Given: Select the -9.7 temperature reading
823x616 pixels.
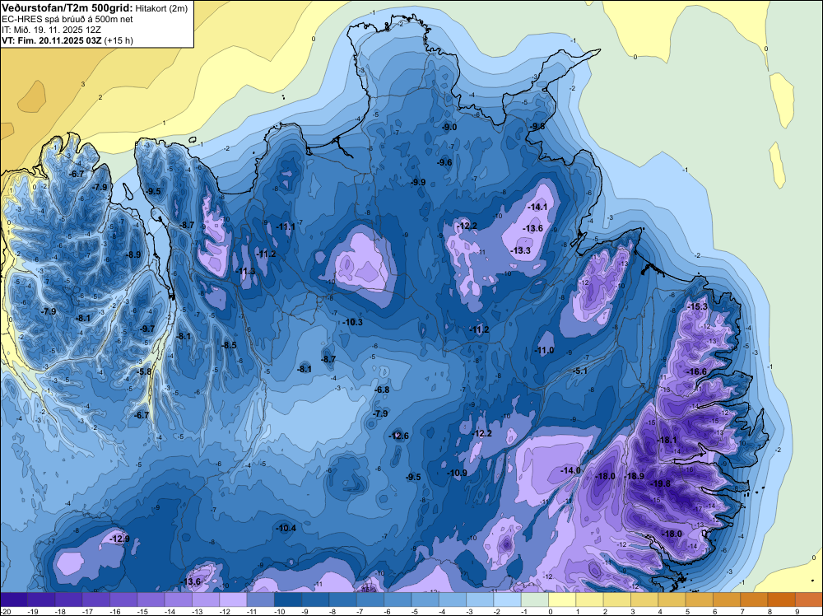Looking at the screenshot, I should (x=148, y=329).
